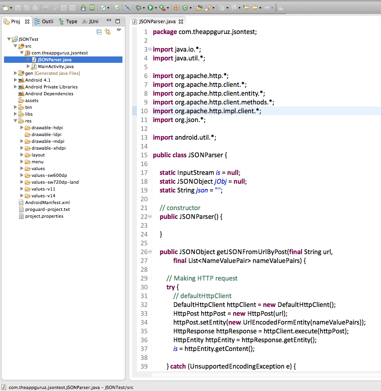Start a Debug session via the bug icon
This screenshot has width=381, height=391.
click(x=139, y=7)
